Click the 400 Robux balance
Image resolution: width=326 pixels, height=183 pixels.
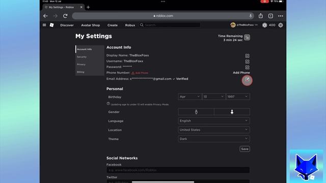(x=272, y=25)
